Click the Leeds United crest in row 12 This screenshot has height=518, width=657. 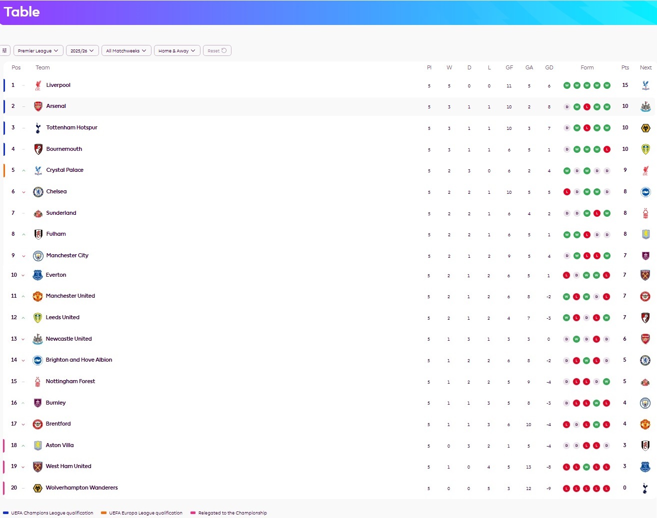click(x=37, y=318)
